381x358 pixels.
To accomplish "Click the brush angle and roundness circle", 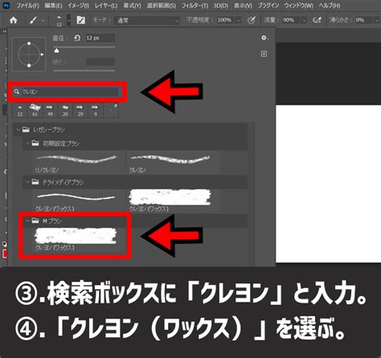I will [29, 55].
